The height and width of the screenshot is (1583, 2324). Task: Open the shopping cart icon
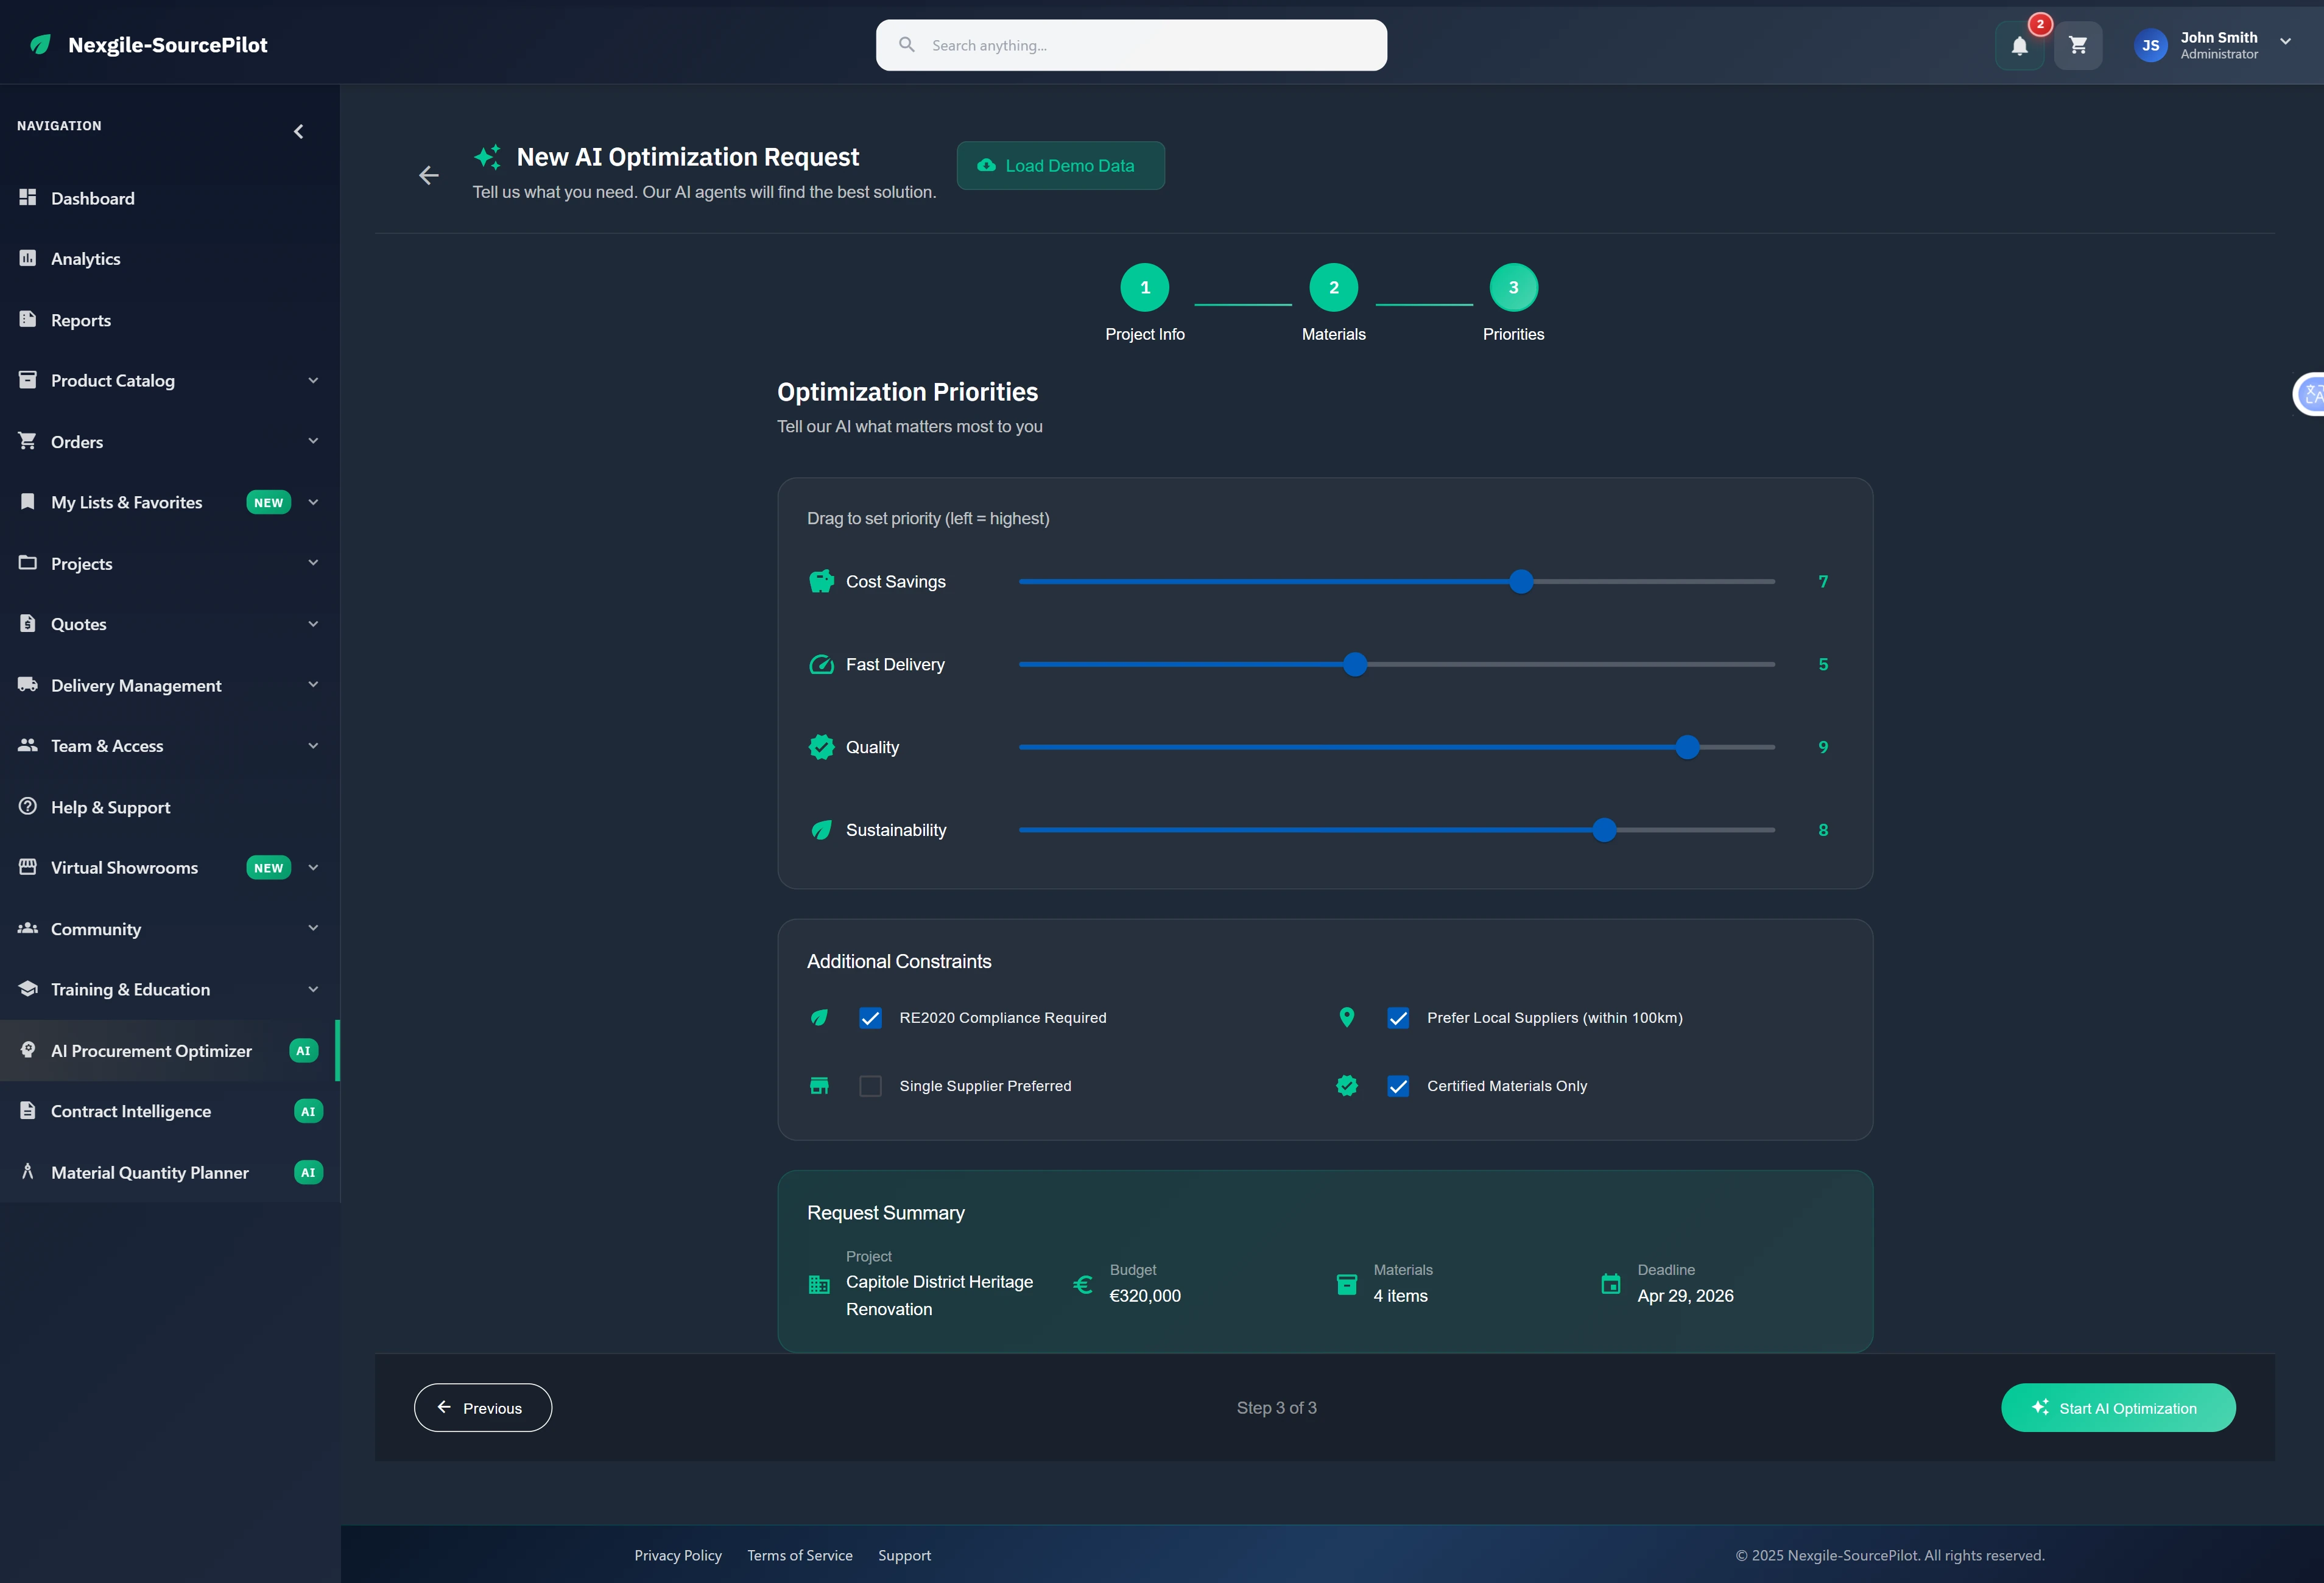[2078, 45]
